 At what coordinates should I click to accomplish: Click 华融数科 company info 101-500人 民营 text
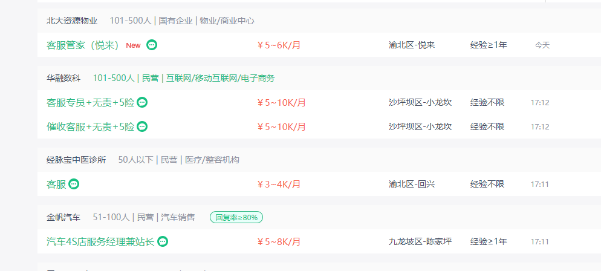coord(184,78)
